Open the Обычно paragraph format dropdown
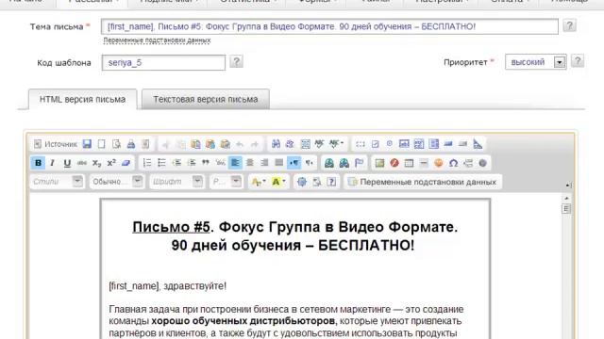Image resolution: width=604 pixels, height=339 pixels. 116,182
